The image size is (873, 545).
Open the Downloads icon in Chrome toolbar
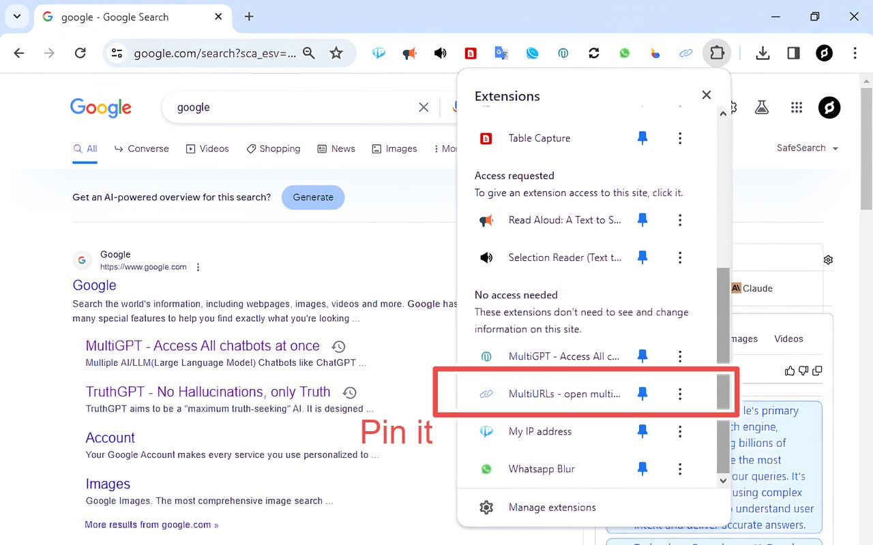[763, 53]
